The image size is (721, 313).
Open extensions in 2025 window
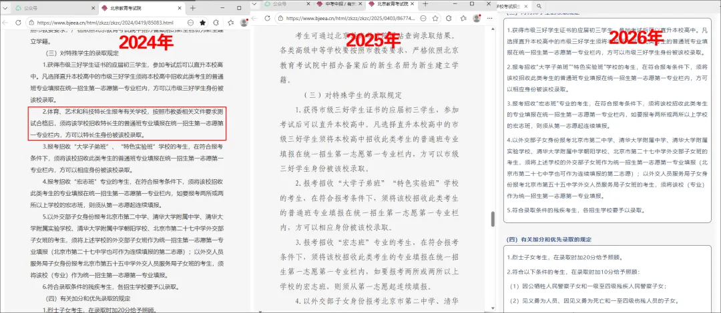[x=449, y=19]
